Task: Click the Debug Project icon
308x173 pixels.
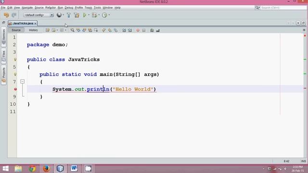Action: coord(94,15)
